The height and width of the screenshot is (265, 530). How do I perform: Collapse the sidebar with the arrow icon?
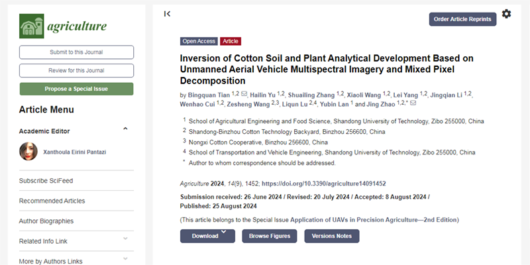[x=168, y=13]
